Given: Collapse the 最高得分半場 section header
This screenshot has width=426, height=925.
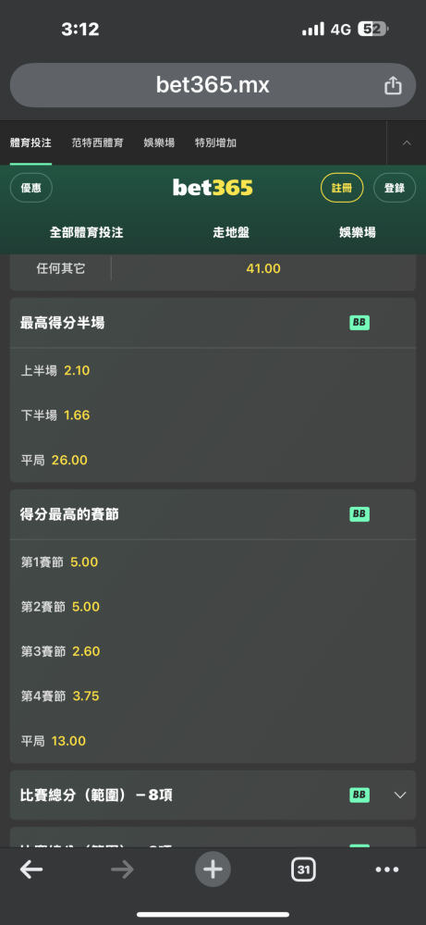Looking at the screenshot, I should point(213,323).
